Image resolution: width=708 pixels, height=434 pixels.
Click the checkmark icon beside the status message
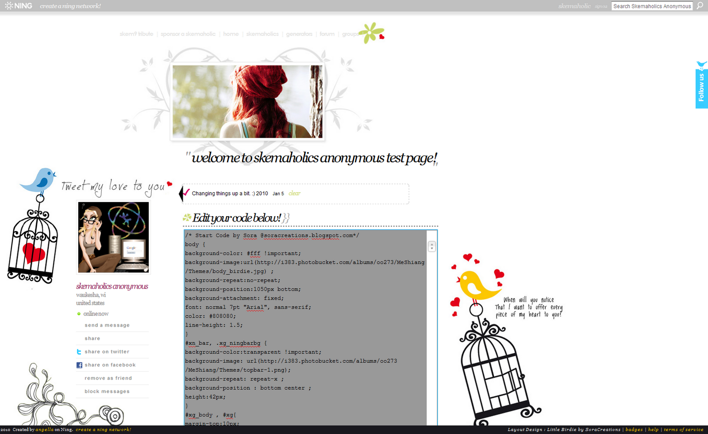point(185,193)
